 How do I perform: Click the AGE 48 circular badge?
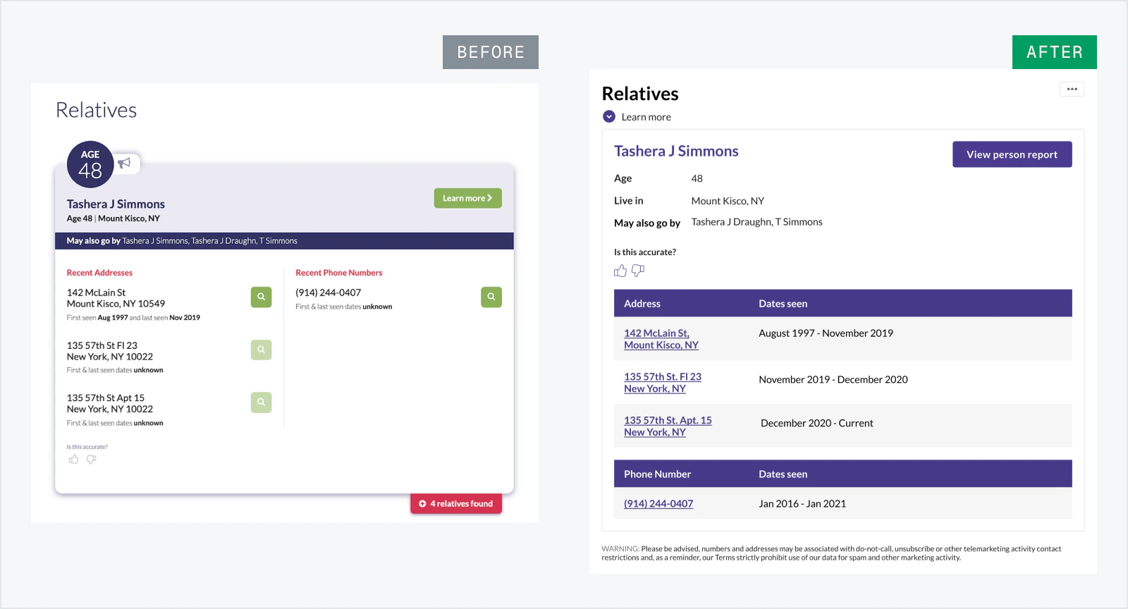click(90, 164)
